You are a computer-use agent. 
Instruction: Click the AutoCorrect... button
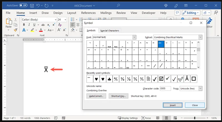tap(96, 96)
